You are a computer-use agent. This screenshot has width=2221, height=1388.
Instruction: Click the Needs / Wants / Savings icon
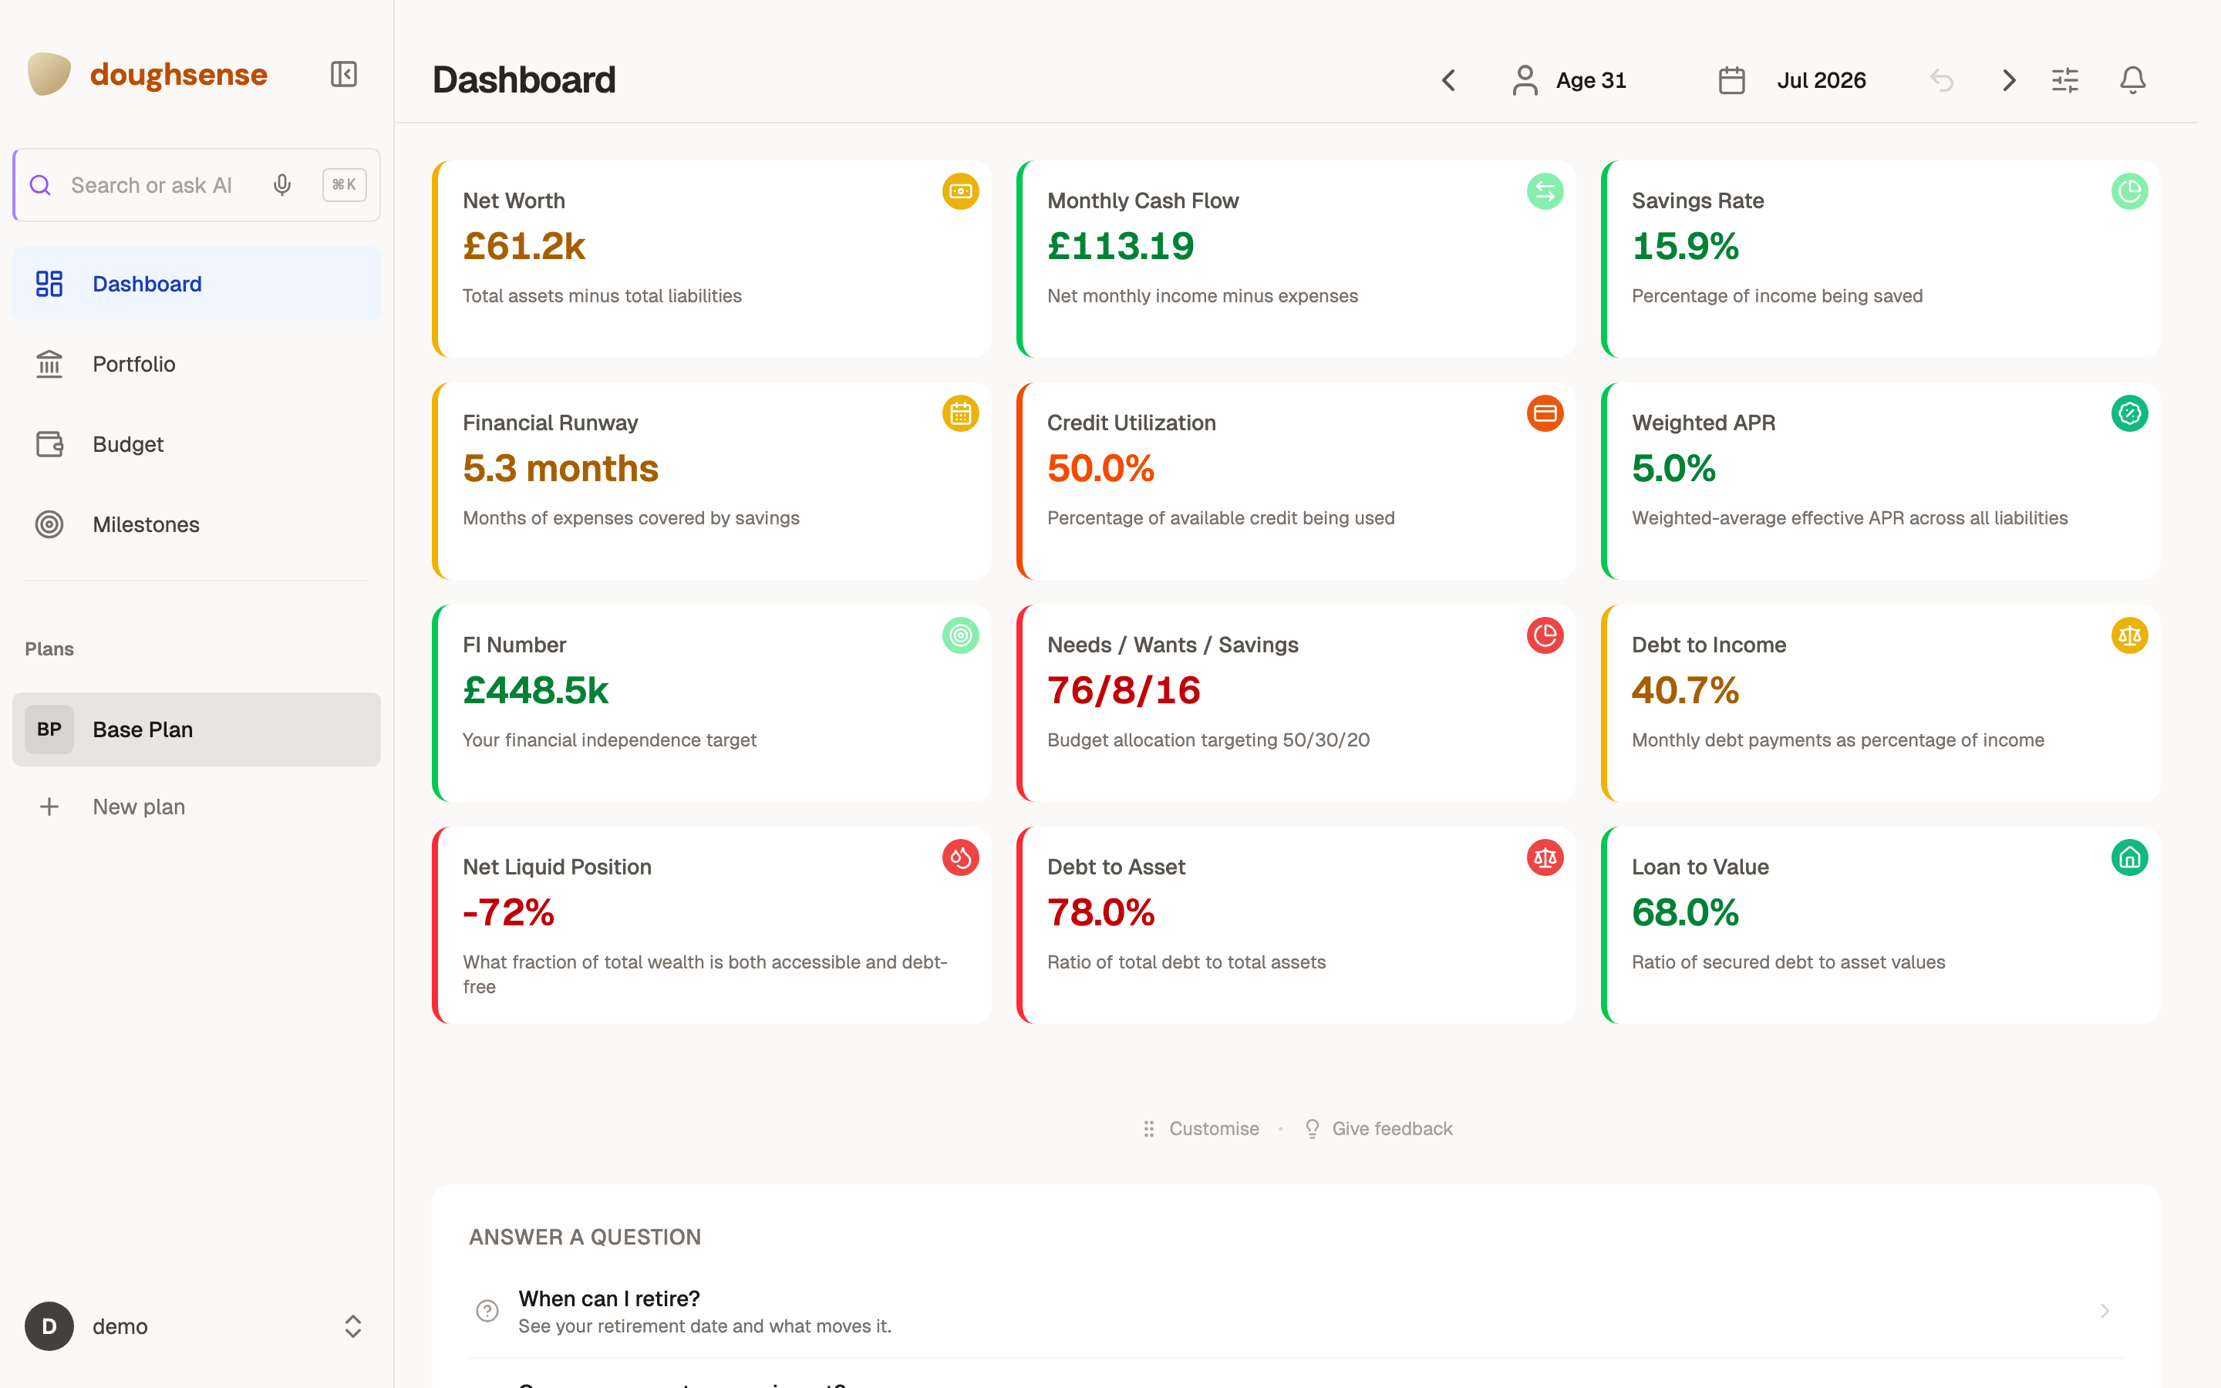(1545, 636)
